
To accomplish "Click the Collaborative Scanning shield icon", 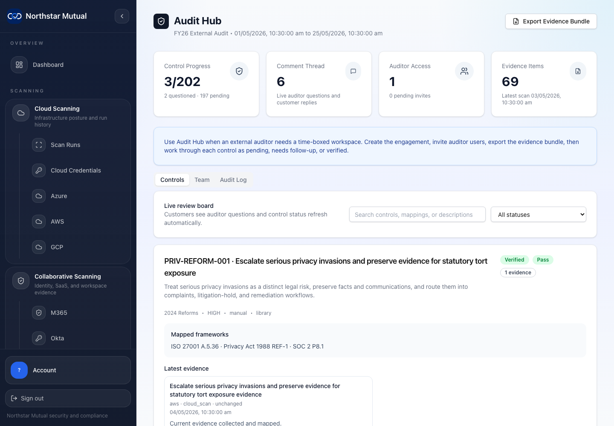I will (21, 281).
